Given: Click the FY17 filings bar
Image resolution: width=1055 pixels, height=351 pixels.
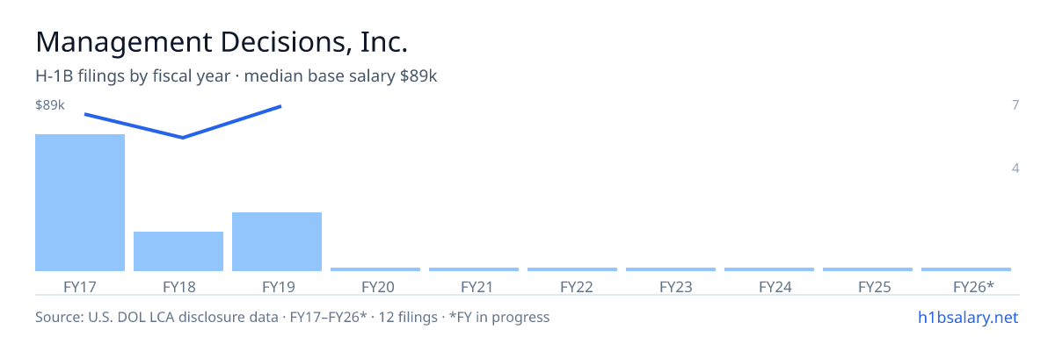Looking at the screenshot, I should point(80,203).
